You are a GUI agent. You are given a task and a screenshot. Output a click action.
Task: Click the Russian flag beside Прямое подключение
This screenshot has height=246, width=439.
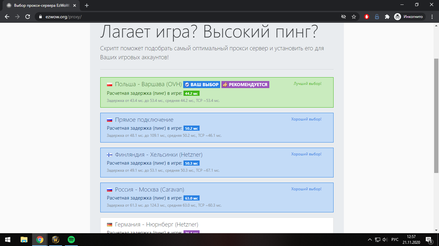pyautogui.click(x=110, y=120)
